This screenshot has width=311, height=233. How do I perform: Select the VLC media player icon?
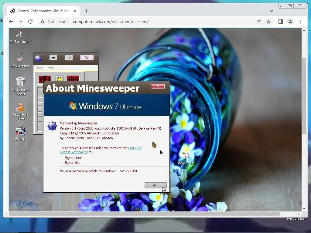[20, 111]
